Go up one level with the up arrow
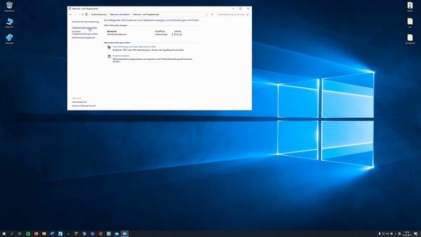This screenshot has width=421, height=237. 82,14
